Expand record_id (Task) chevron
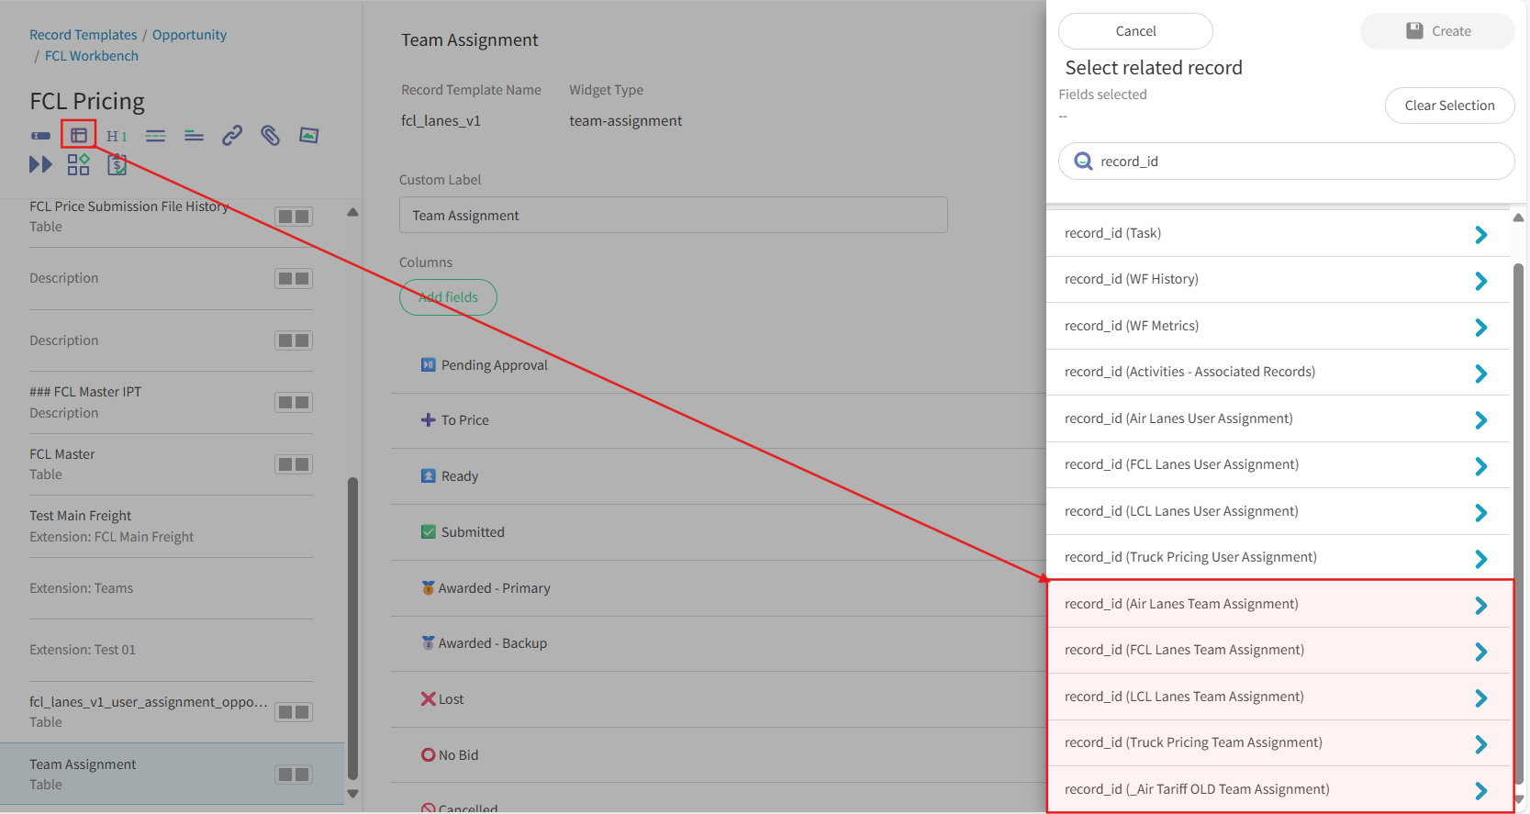Viewport: 1530px width, 814px height. pos(1480,234)
